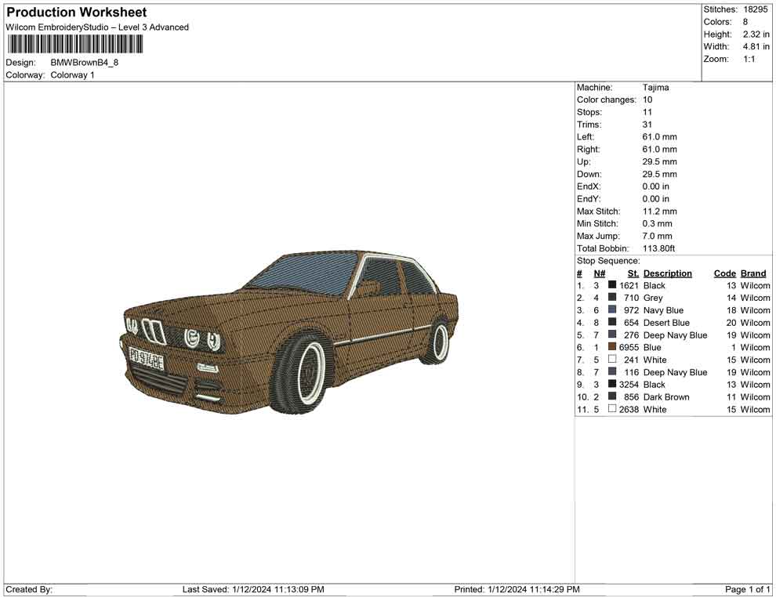Click stitch count 6955 in stop 6

(x=629, y=347)
